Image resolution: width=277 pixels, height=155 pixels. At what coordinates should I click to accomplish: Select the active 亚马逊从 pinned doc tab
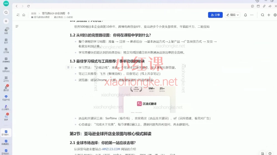tap(6, 133)
